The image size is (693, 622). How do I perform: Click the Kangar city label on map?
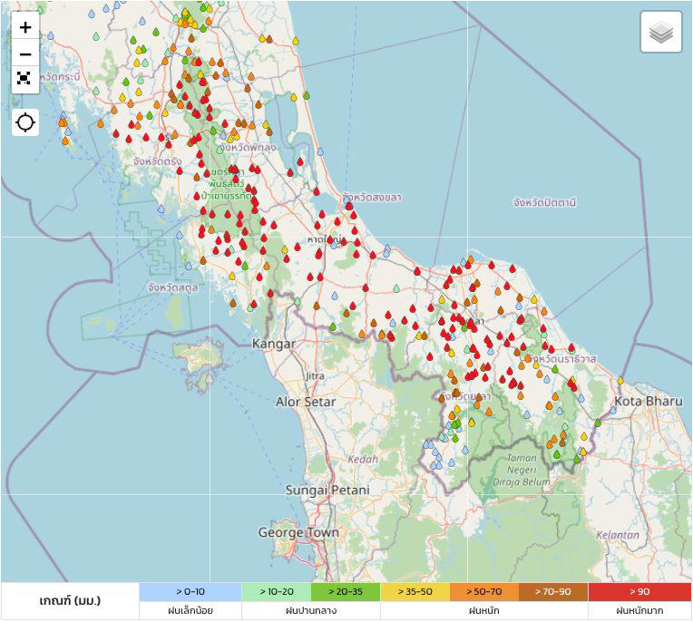[x=274, y=345]
